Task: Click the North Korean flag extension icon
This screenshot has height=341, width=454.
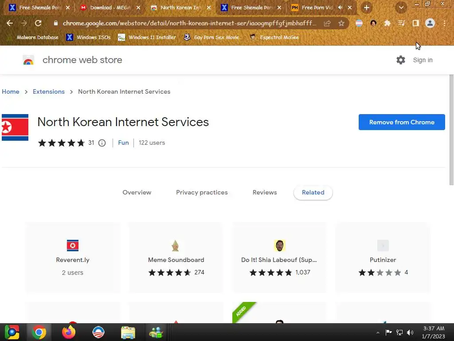Action: pyautogui.click(x=15, y=127)
